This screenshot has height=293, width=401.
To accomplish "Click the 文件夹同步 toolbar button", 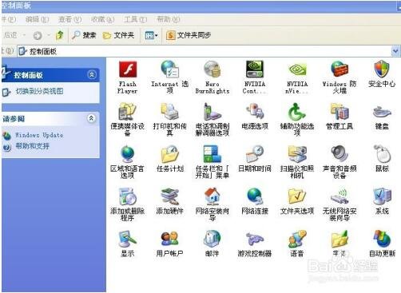I will pyautogui.click(x=189, y=35).
